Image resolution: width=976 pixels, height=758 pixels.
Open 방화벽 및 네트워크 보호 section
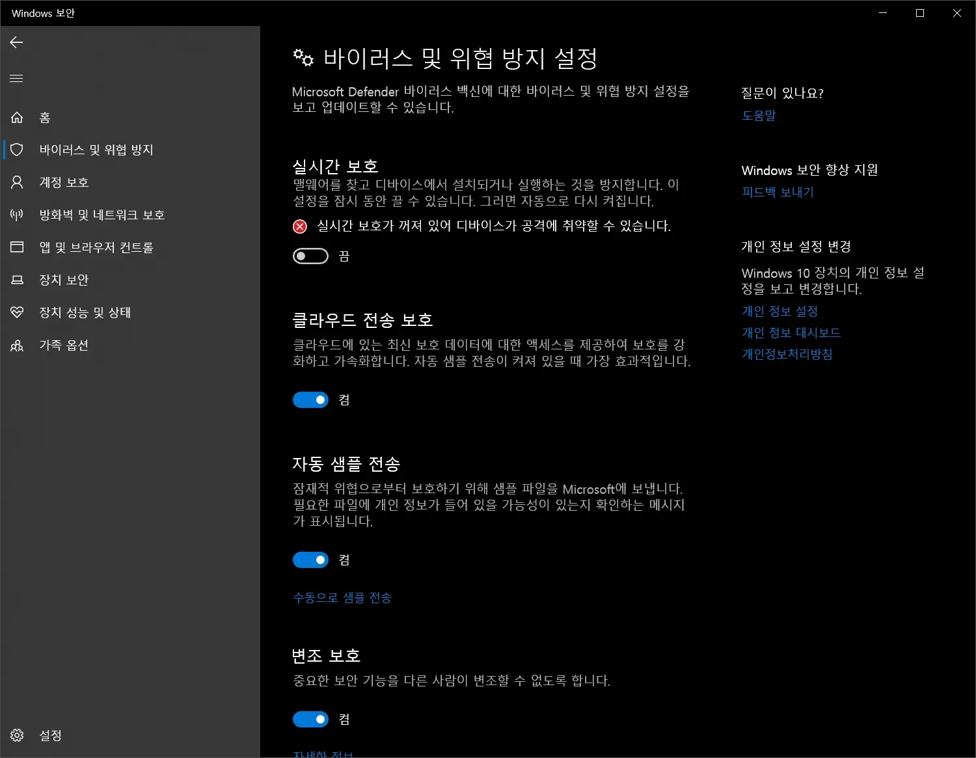click(x=130, y=215)
